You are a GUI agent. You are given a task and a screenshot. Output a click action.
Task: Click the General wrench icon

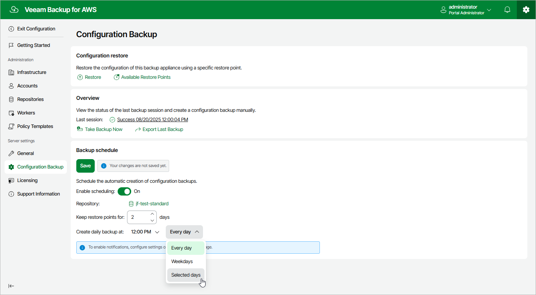click(x=11, y=154)
